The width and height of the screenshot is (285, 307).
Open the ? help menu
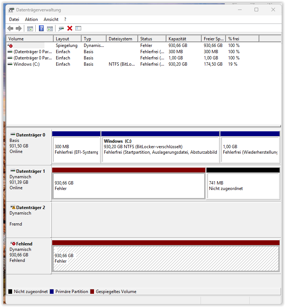click(x=65, y=19)
